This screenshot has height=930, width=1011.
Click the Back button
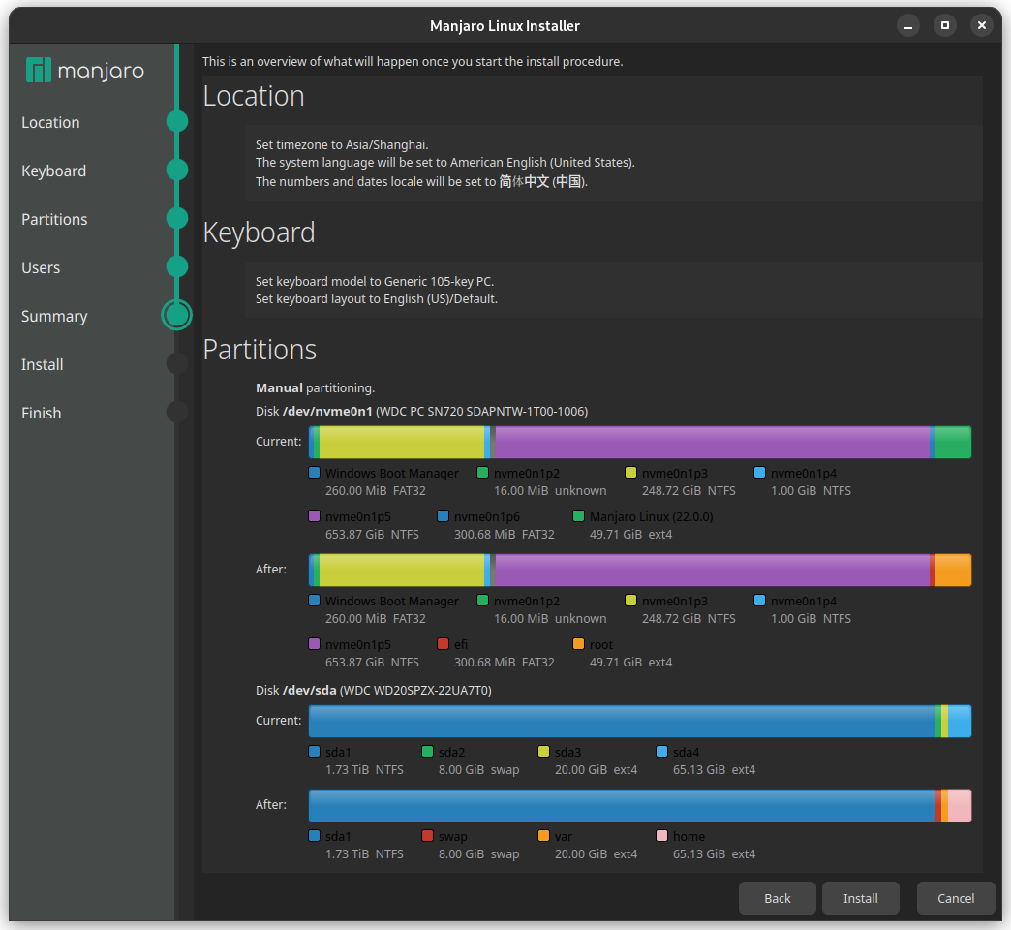click(x=777, y=898)
